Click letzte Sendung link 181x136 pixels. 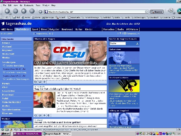(x=15, y=66)
